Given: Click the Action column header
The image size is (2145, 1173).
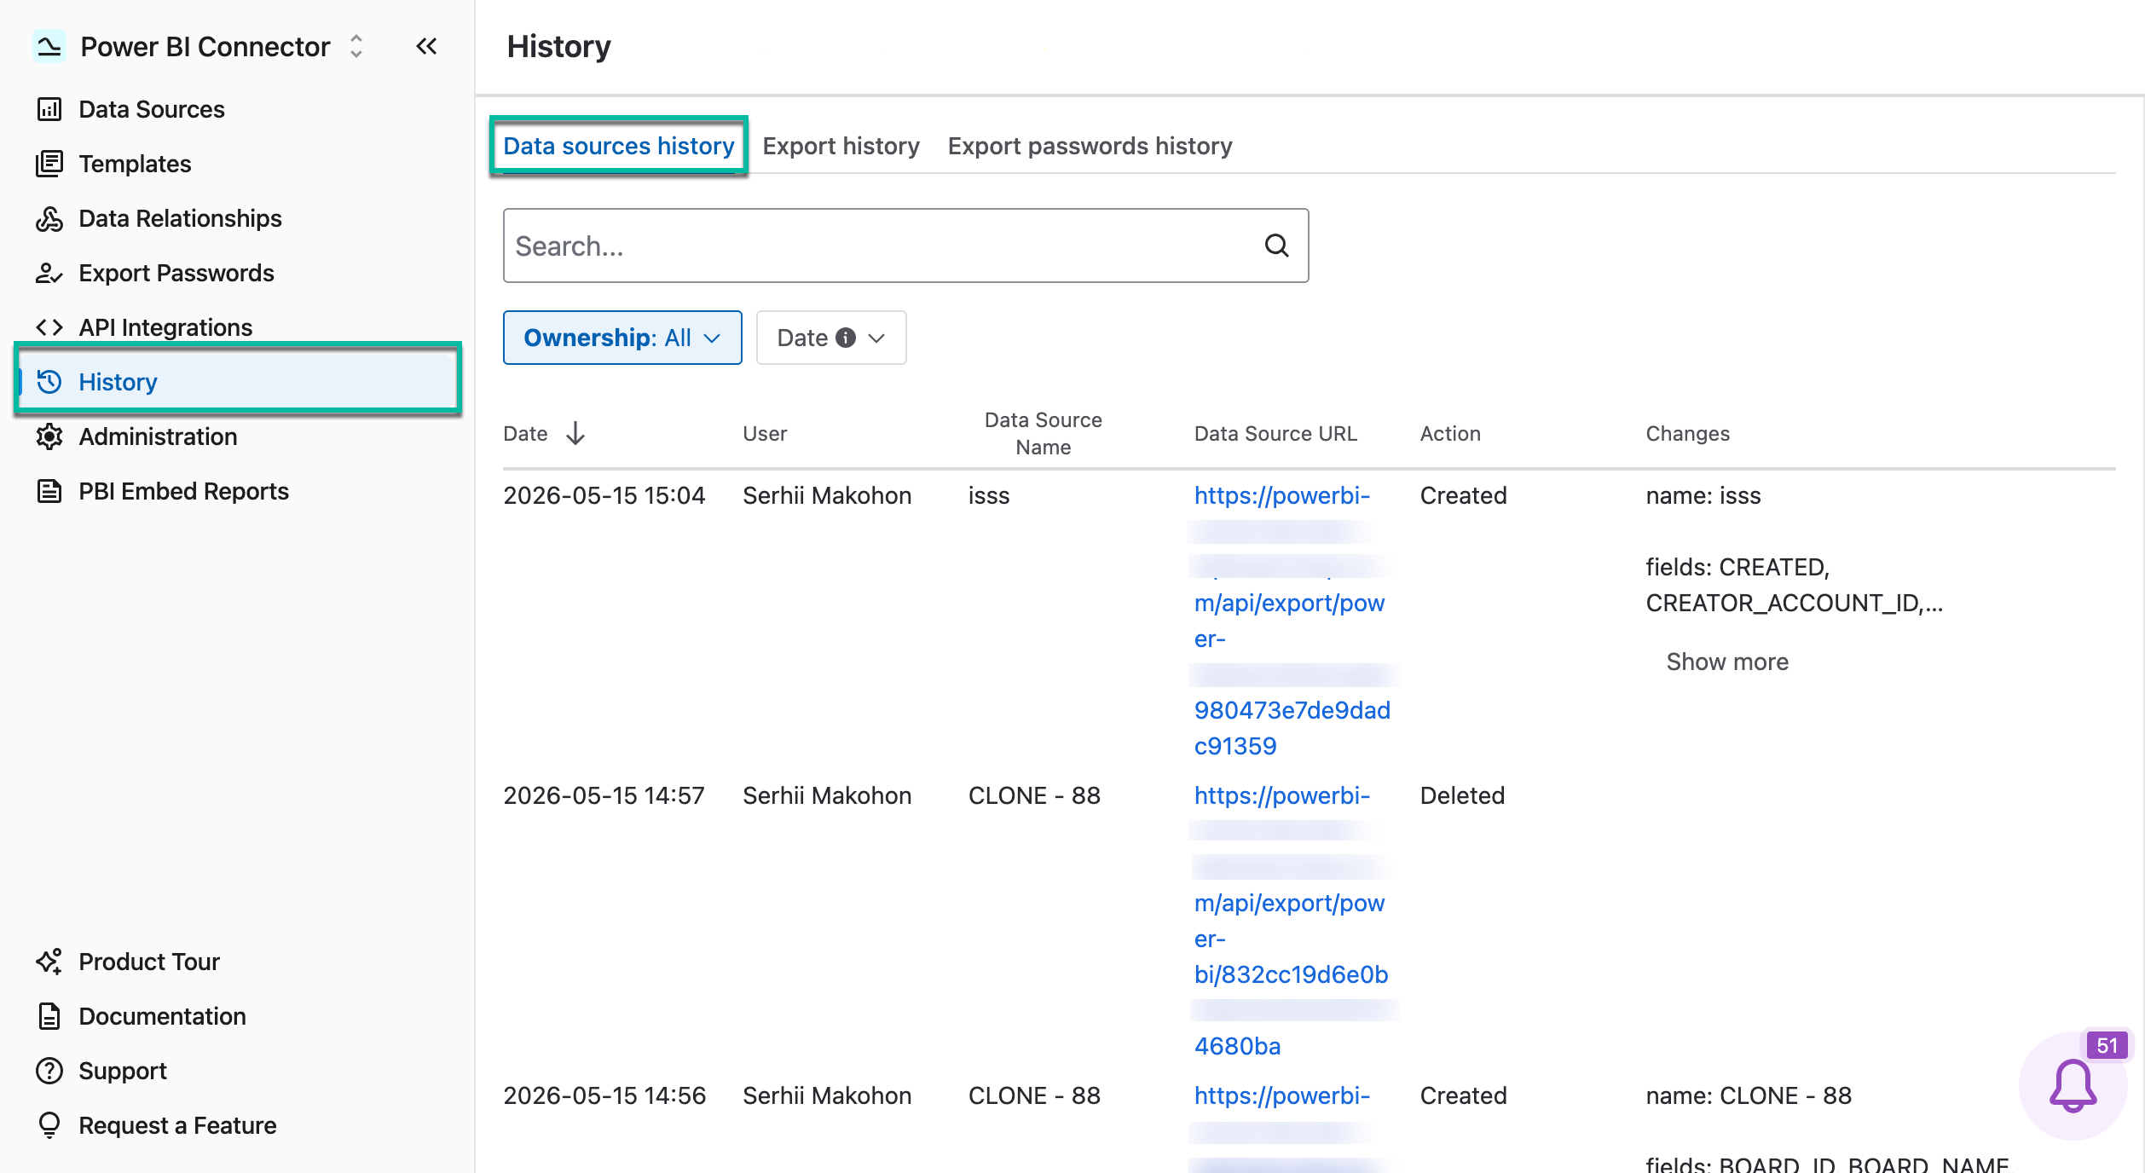Looking at the screenshot, I should pos(1449,433).
